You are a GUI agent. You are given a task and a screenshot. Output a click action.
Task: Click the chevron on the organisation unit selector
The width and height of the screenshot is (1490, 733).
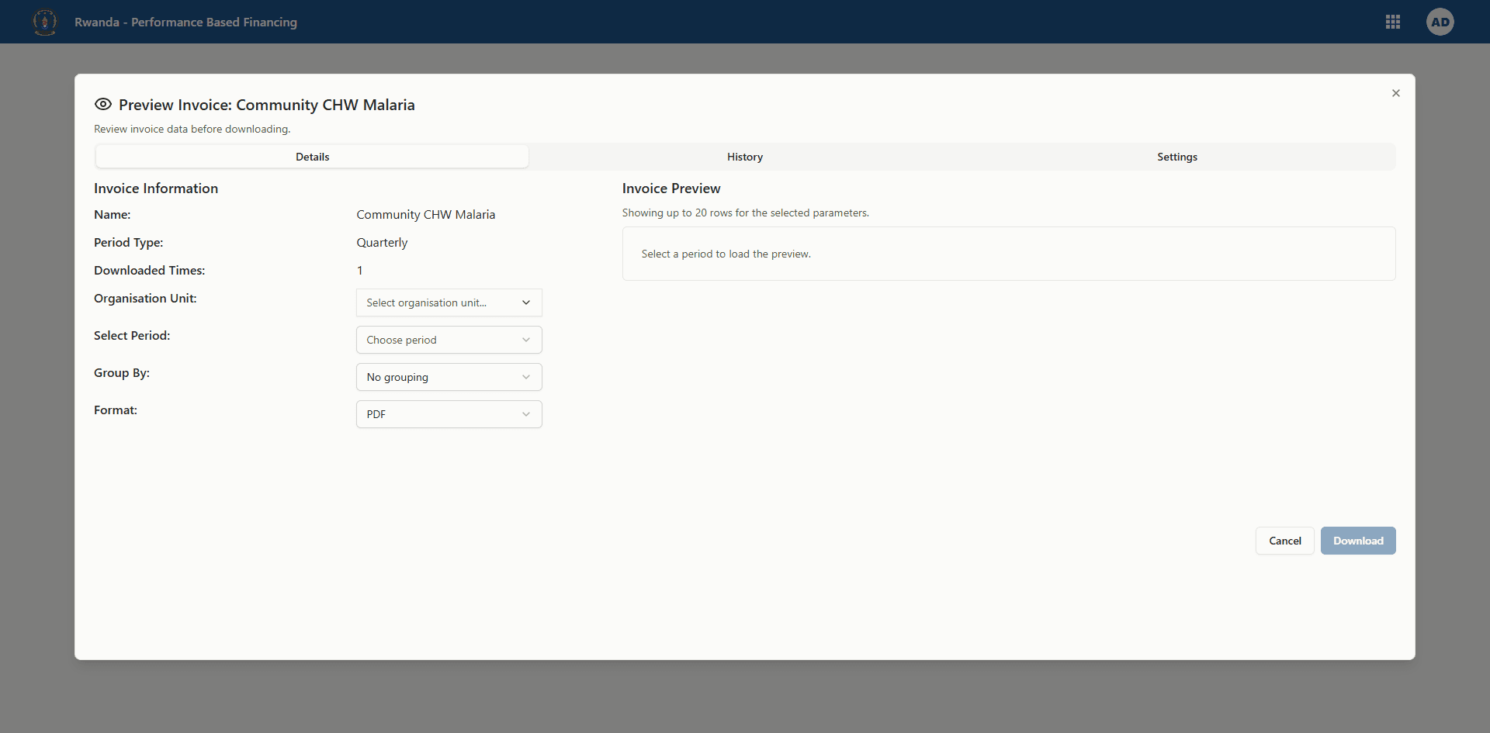point(526,303)
